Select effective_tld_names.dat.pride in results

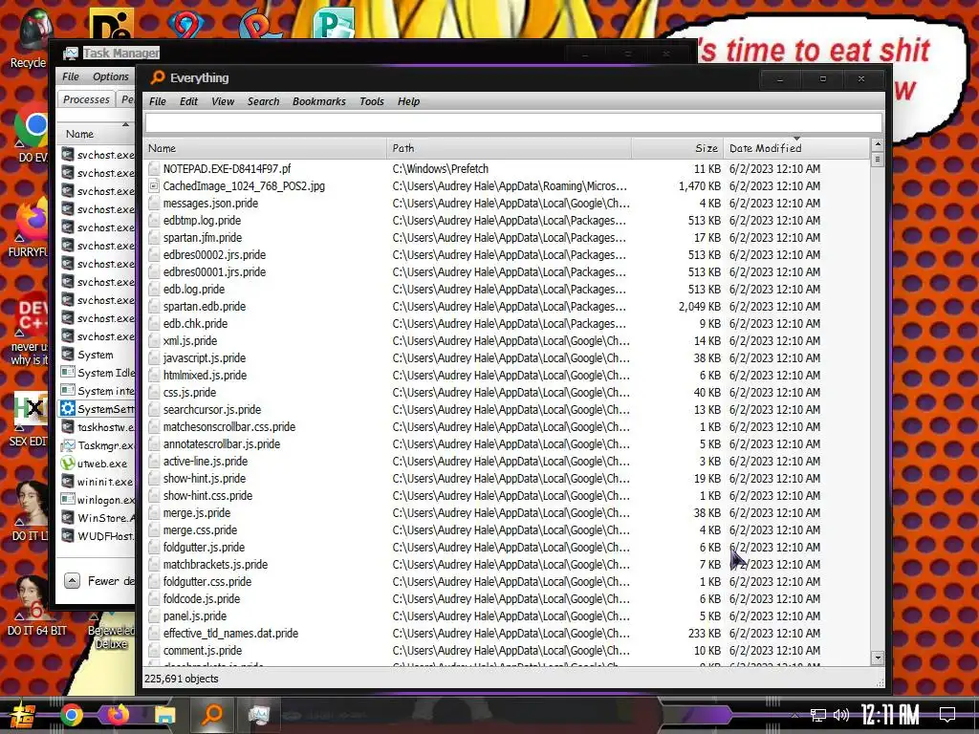(x=230, y=634)
